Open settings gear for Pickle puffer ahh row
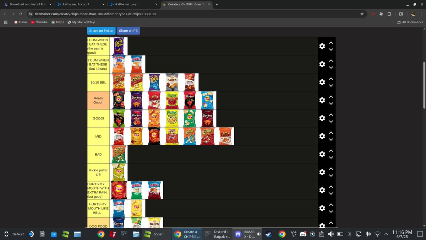Viewport: 426px width, 240px height. [x=322, y=172]
